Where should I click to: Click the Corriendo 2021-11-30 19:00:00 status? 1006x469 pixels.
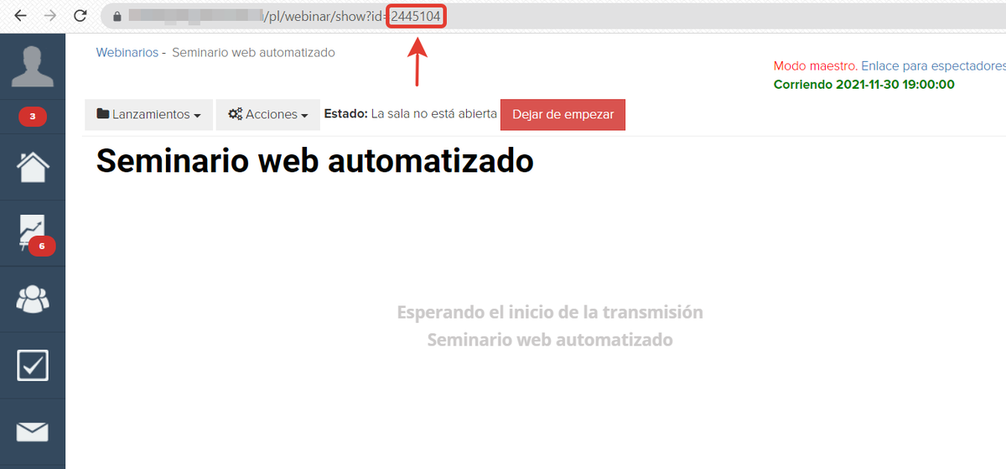point(864,84)
